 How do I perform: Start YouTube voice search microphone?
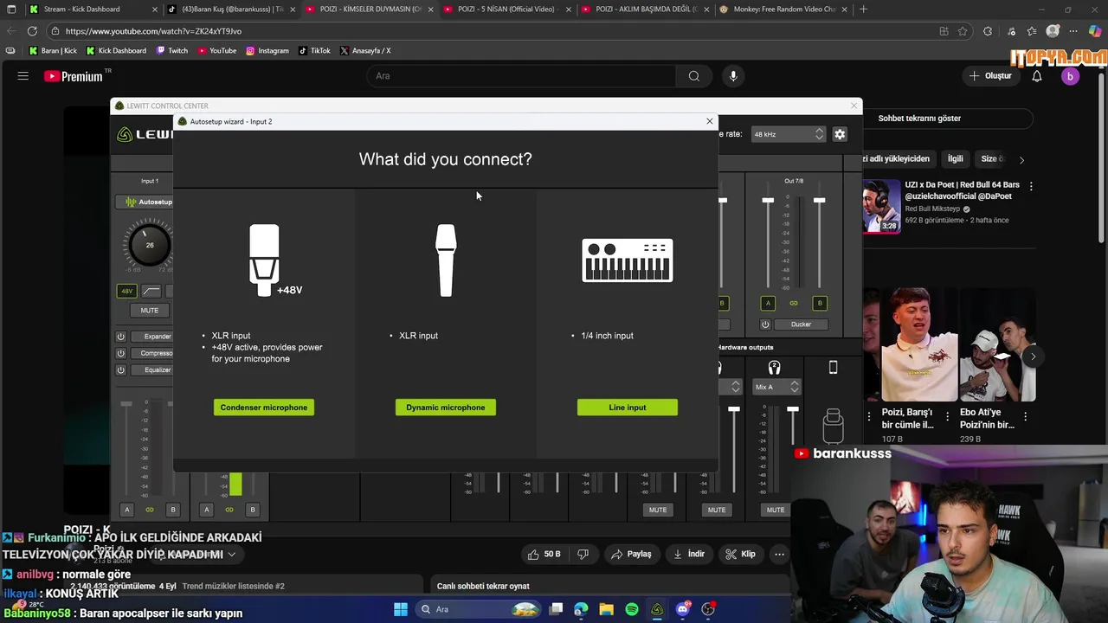[x=733, y=76]
